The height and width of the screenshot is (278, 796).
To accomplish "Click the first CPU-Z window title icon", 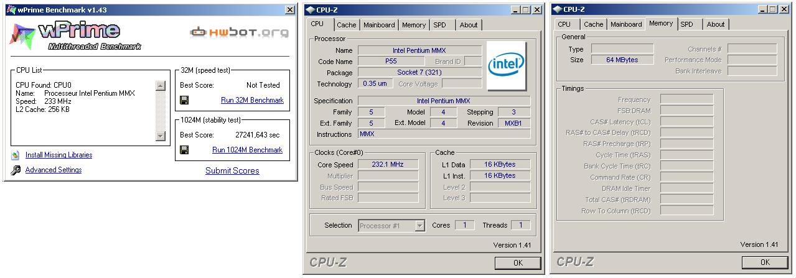I will click(310, 10).
